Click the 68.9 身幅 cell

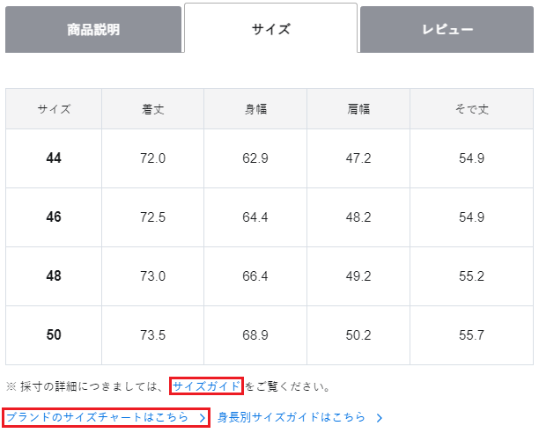coord(255,335)
